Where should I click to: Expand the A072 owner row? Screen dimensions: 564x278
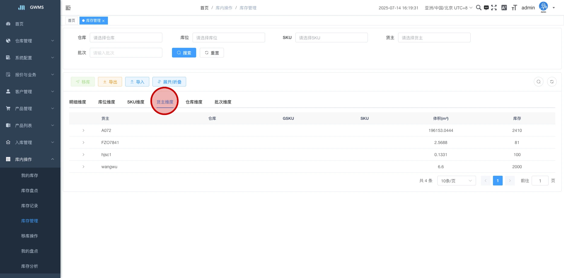[x=83, y=130]
